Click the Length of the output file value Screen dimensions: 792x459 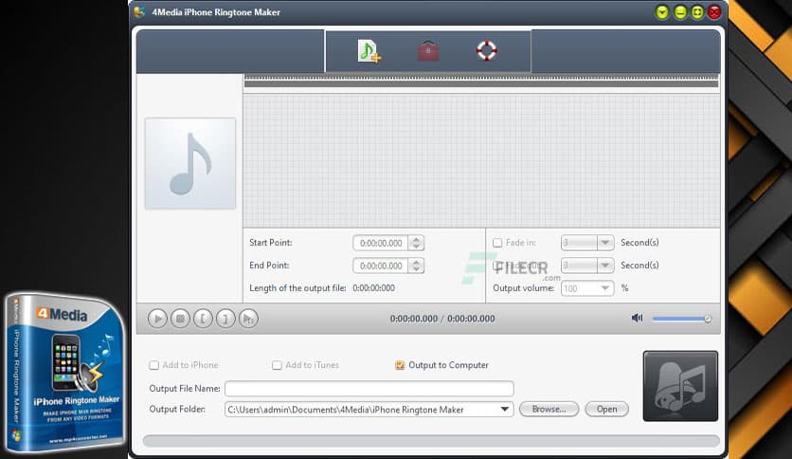pos(374,288)
